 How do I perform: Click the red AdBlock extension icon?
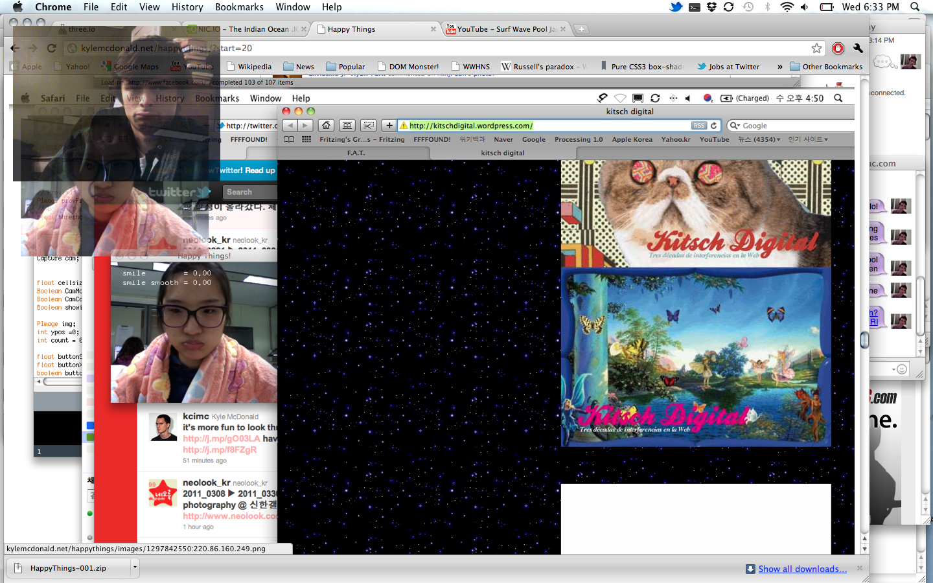pyautogui.click(x=838, y=49)
